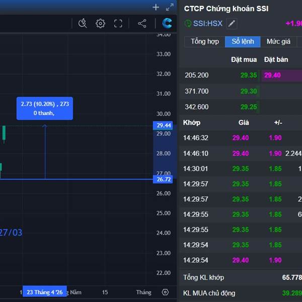Expand chart panel using diagonal arrows icon
The image size is (302, 302).
(170, 8)
